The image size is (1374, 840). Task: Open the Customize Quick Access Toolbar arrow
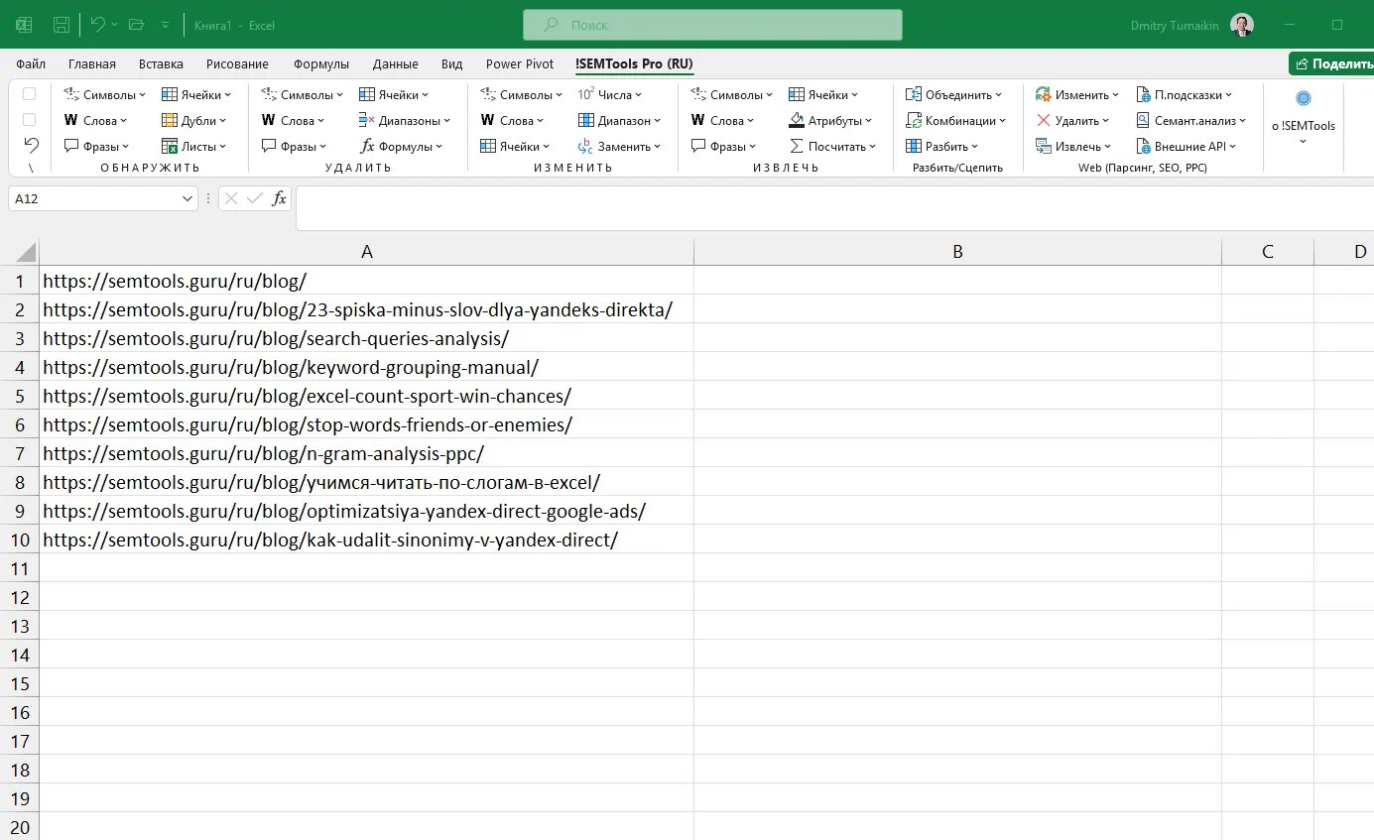coord(165,25)
